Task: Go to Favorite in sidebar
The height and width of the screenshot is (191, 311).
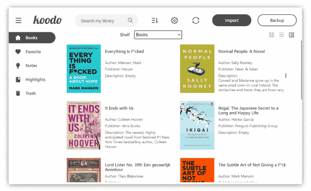Action: point(33,52)
